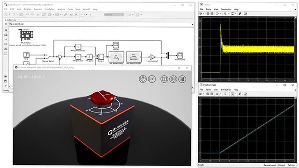Select the q_qube2 model tab
299x168 pixels.
(x=11, y=20)
